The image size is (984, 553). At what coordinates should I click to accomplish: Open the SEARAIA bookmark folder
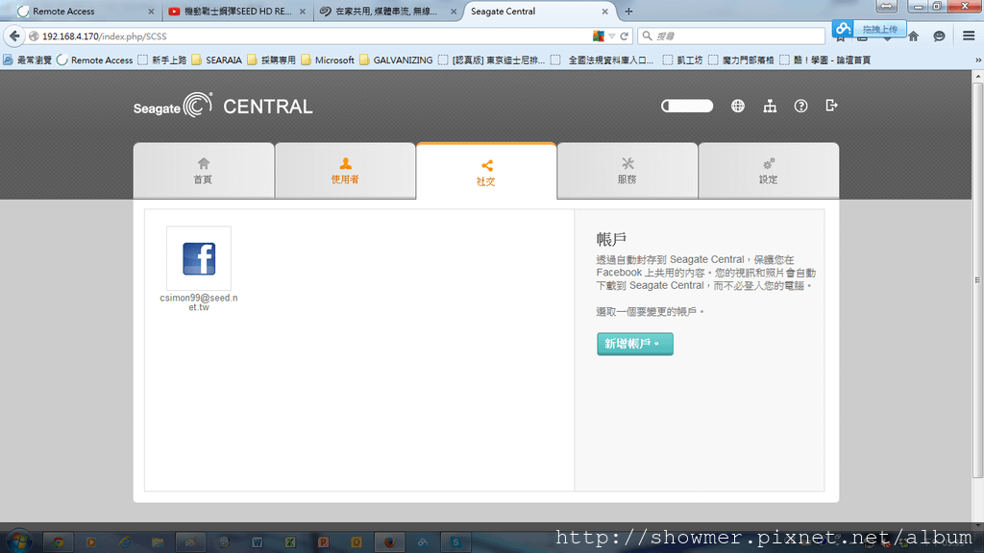pos(216,60)
